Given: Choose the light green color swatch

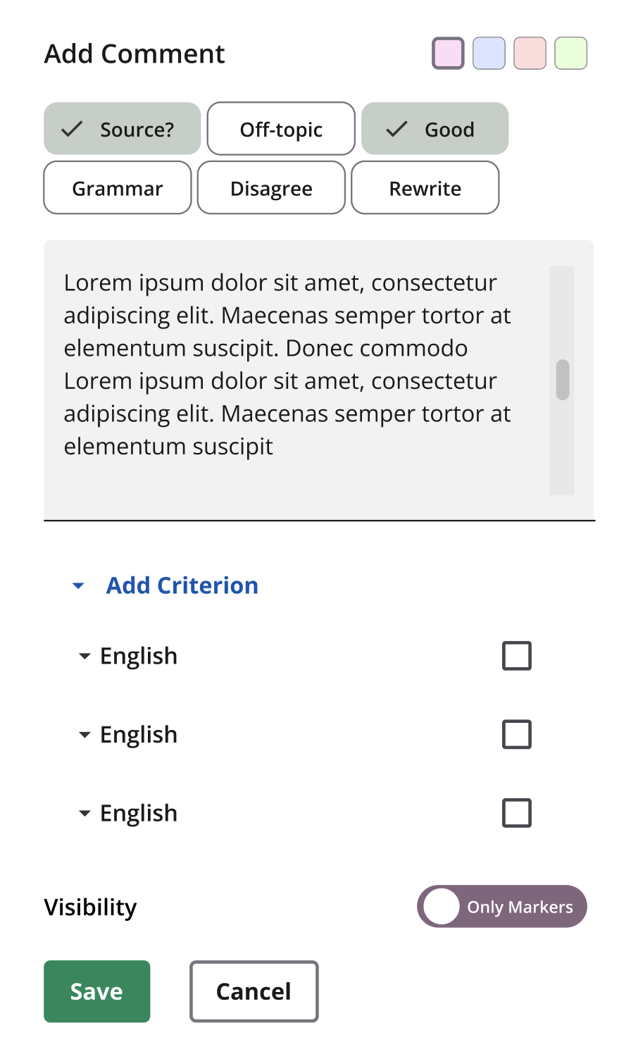Looking at the screenshot, I should click(570, 54).
